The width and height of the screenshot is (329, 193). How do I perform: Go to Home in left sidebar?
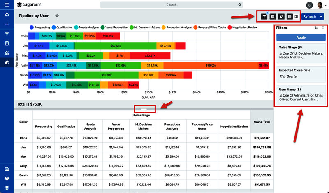pyautogui.click(x=7, y=15)
